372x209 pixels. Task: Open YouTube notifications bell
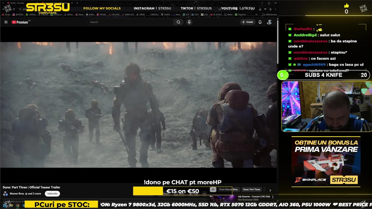coord(260,22)
